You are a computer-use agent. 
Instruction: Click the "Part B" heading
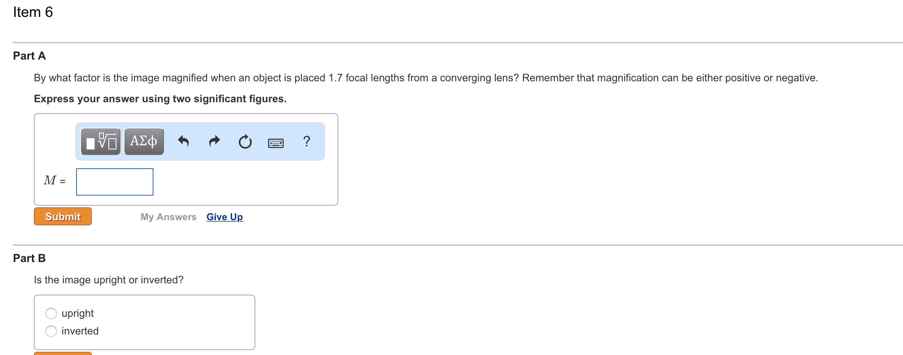click(29, 258)
